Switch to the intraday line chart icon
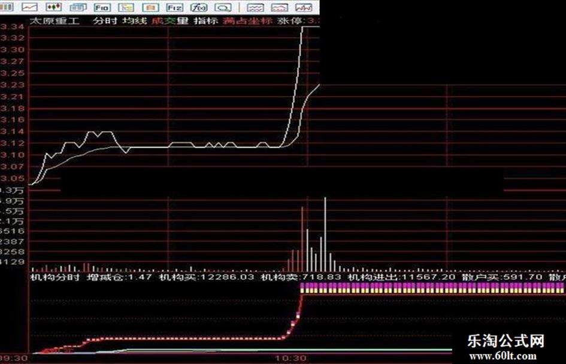The height and width of the screenshot is (364, 566). (x=29, y=7)
